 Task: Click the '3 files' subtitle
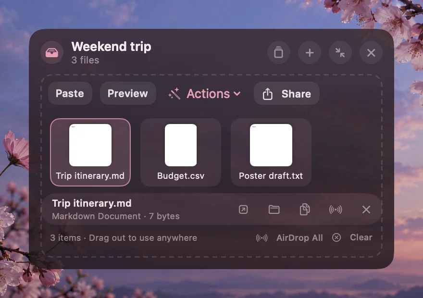85,60
